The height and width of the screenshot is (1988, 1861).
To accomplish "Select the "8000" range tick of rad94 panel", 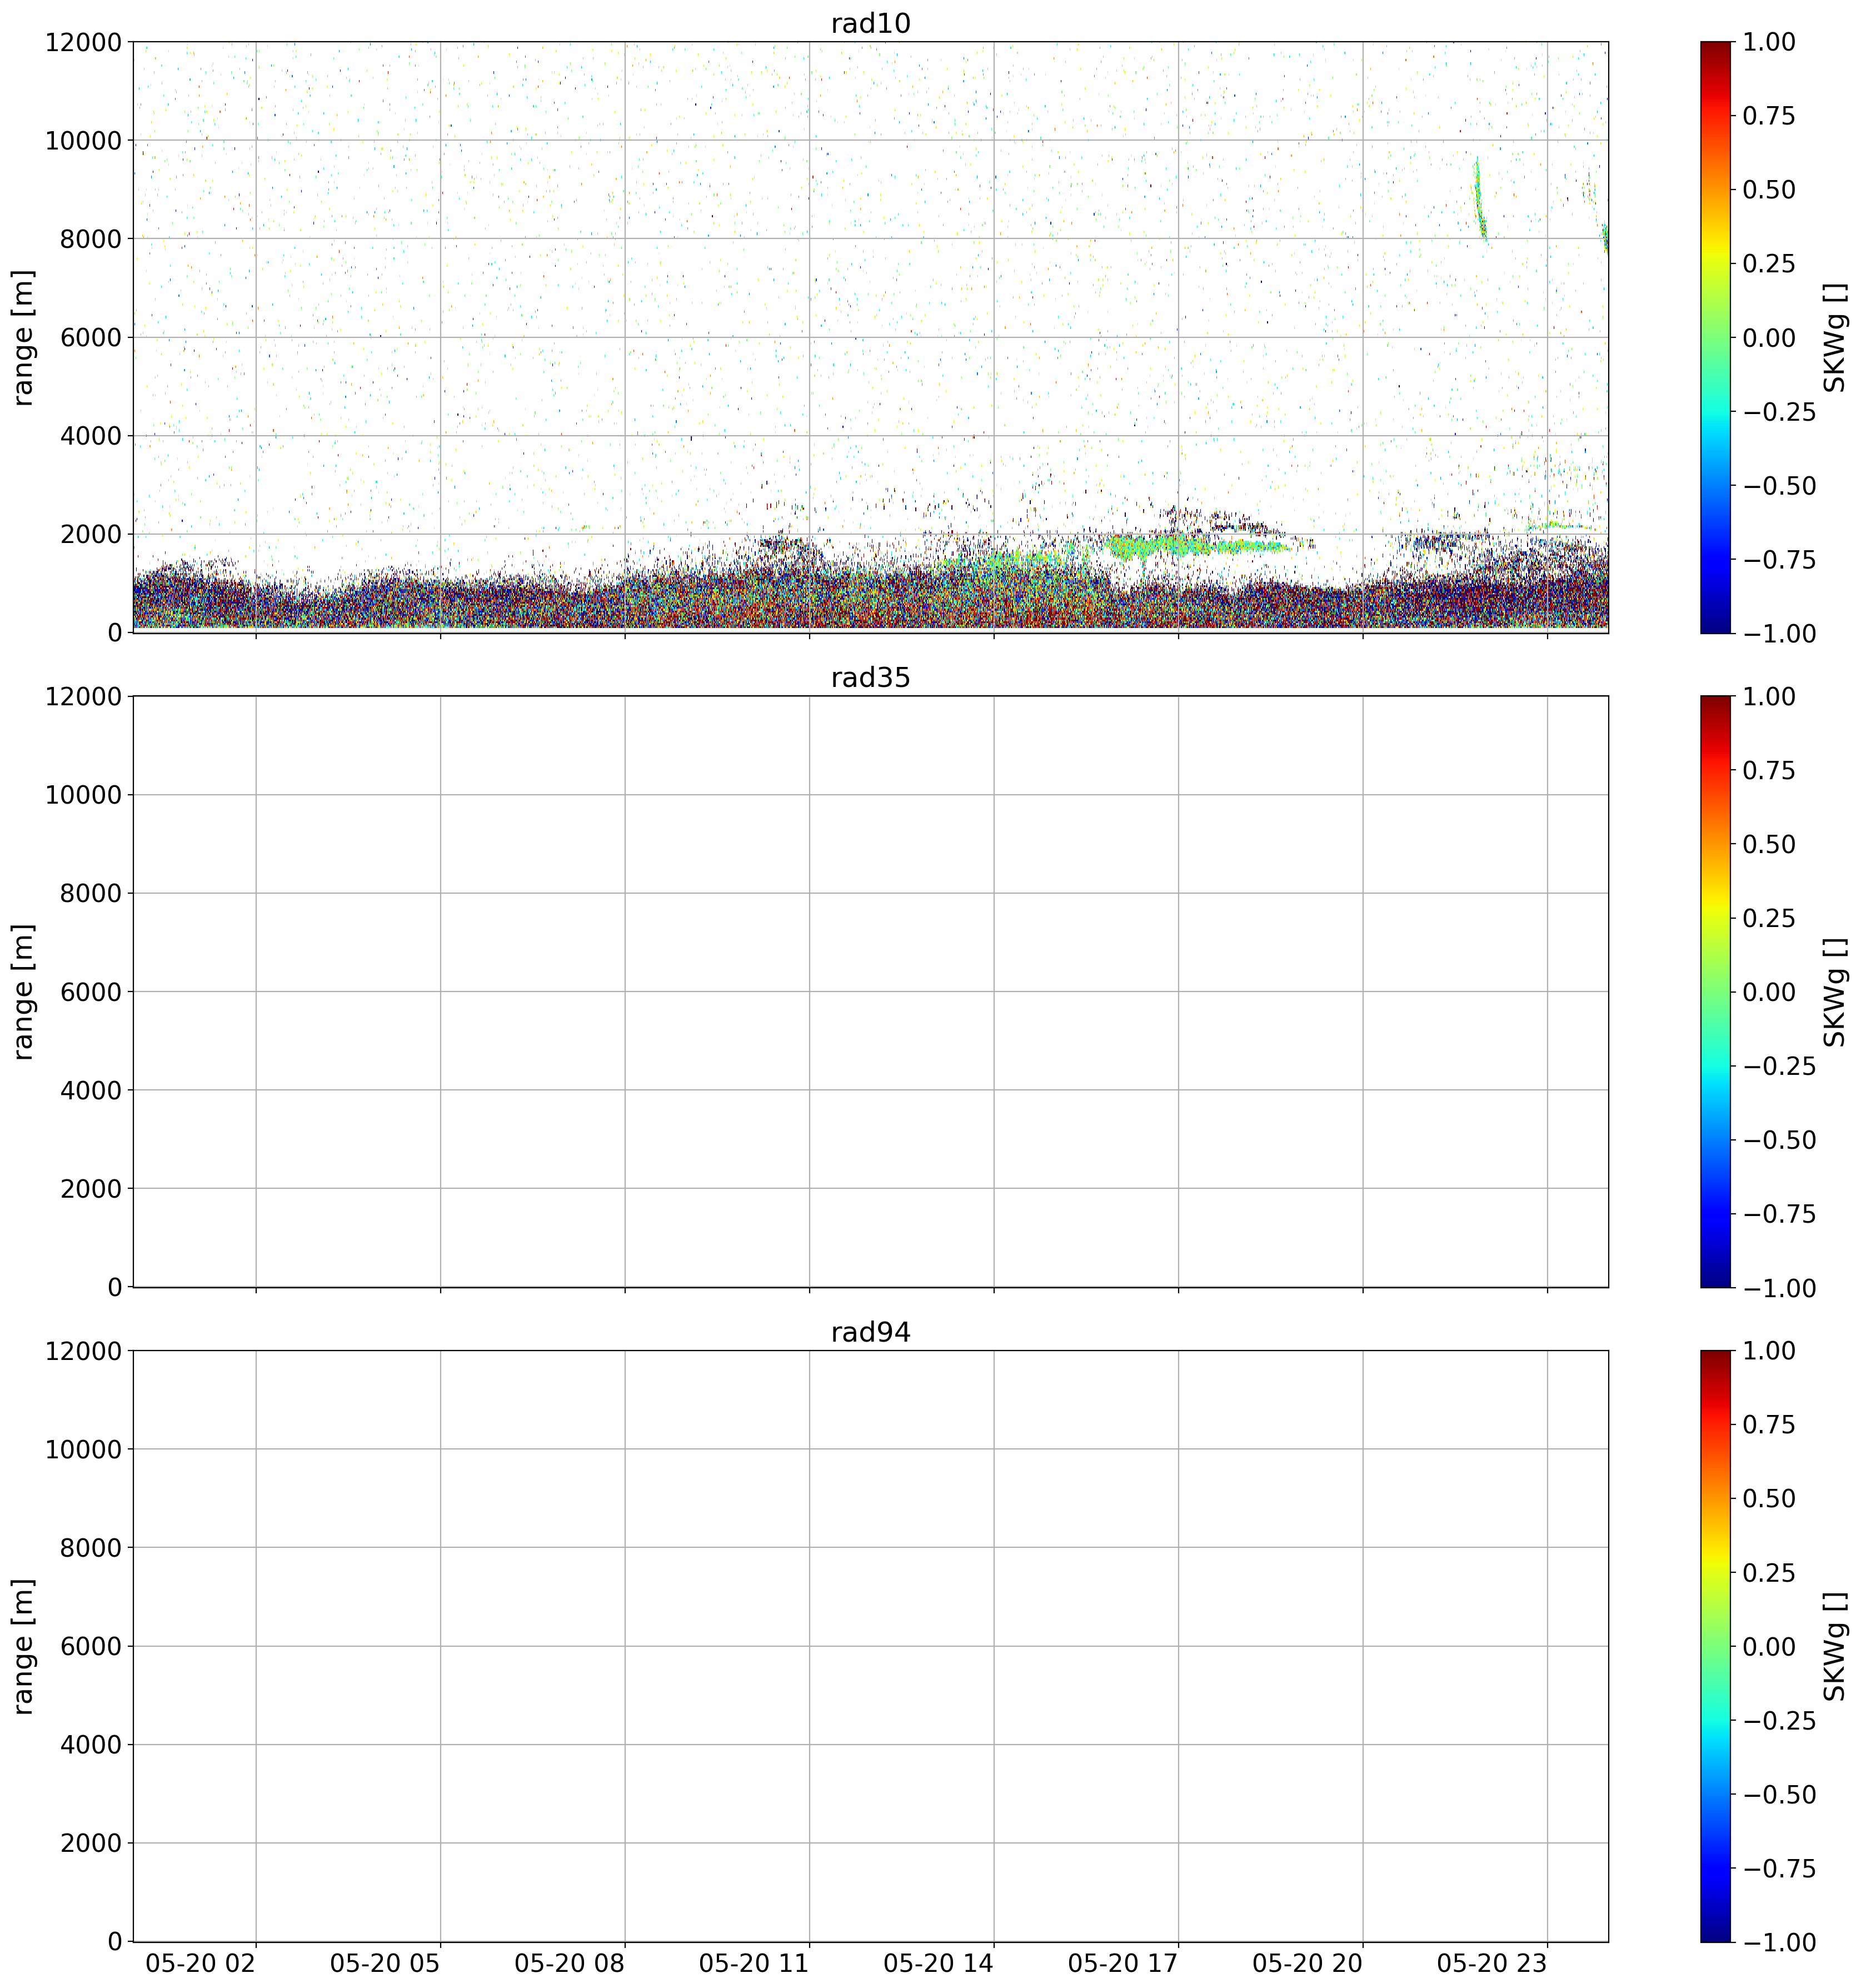I will [x=91, y=1548].
